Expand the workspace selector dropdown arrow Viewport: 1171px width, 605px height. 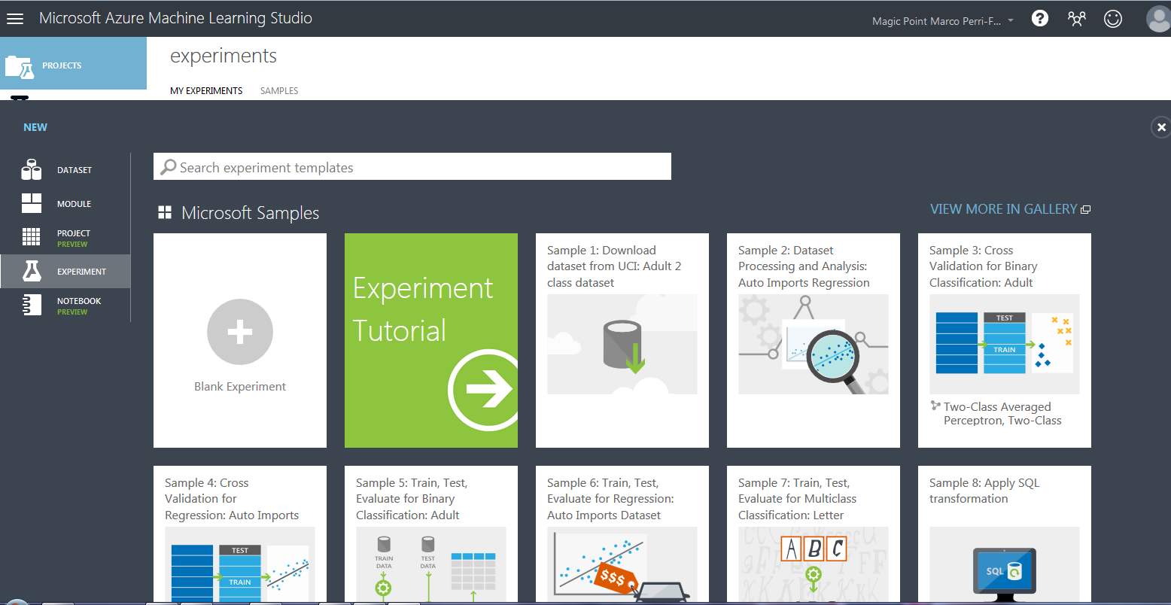click(x=1011, y=20)
